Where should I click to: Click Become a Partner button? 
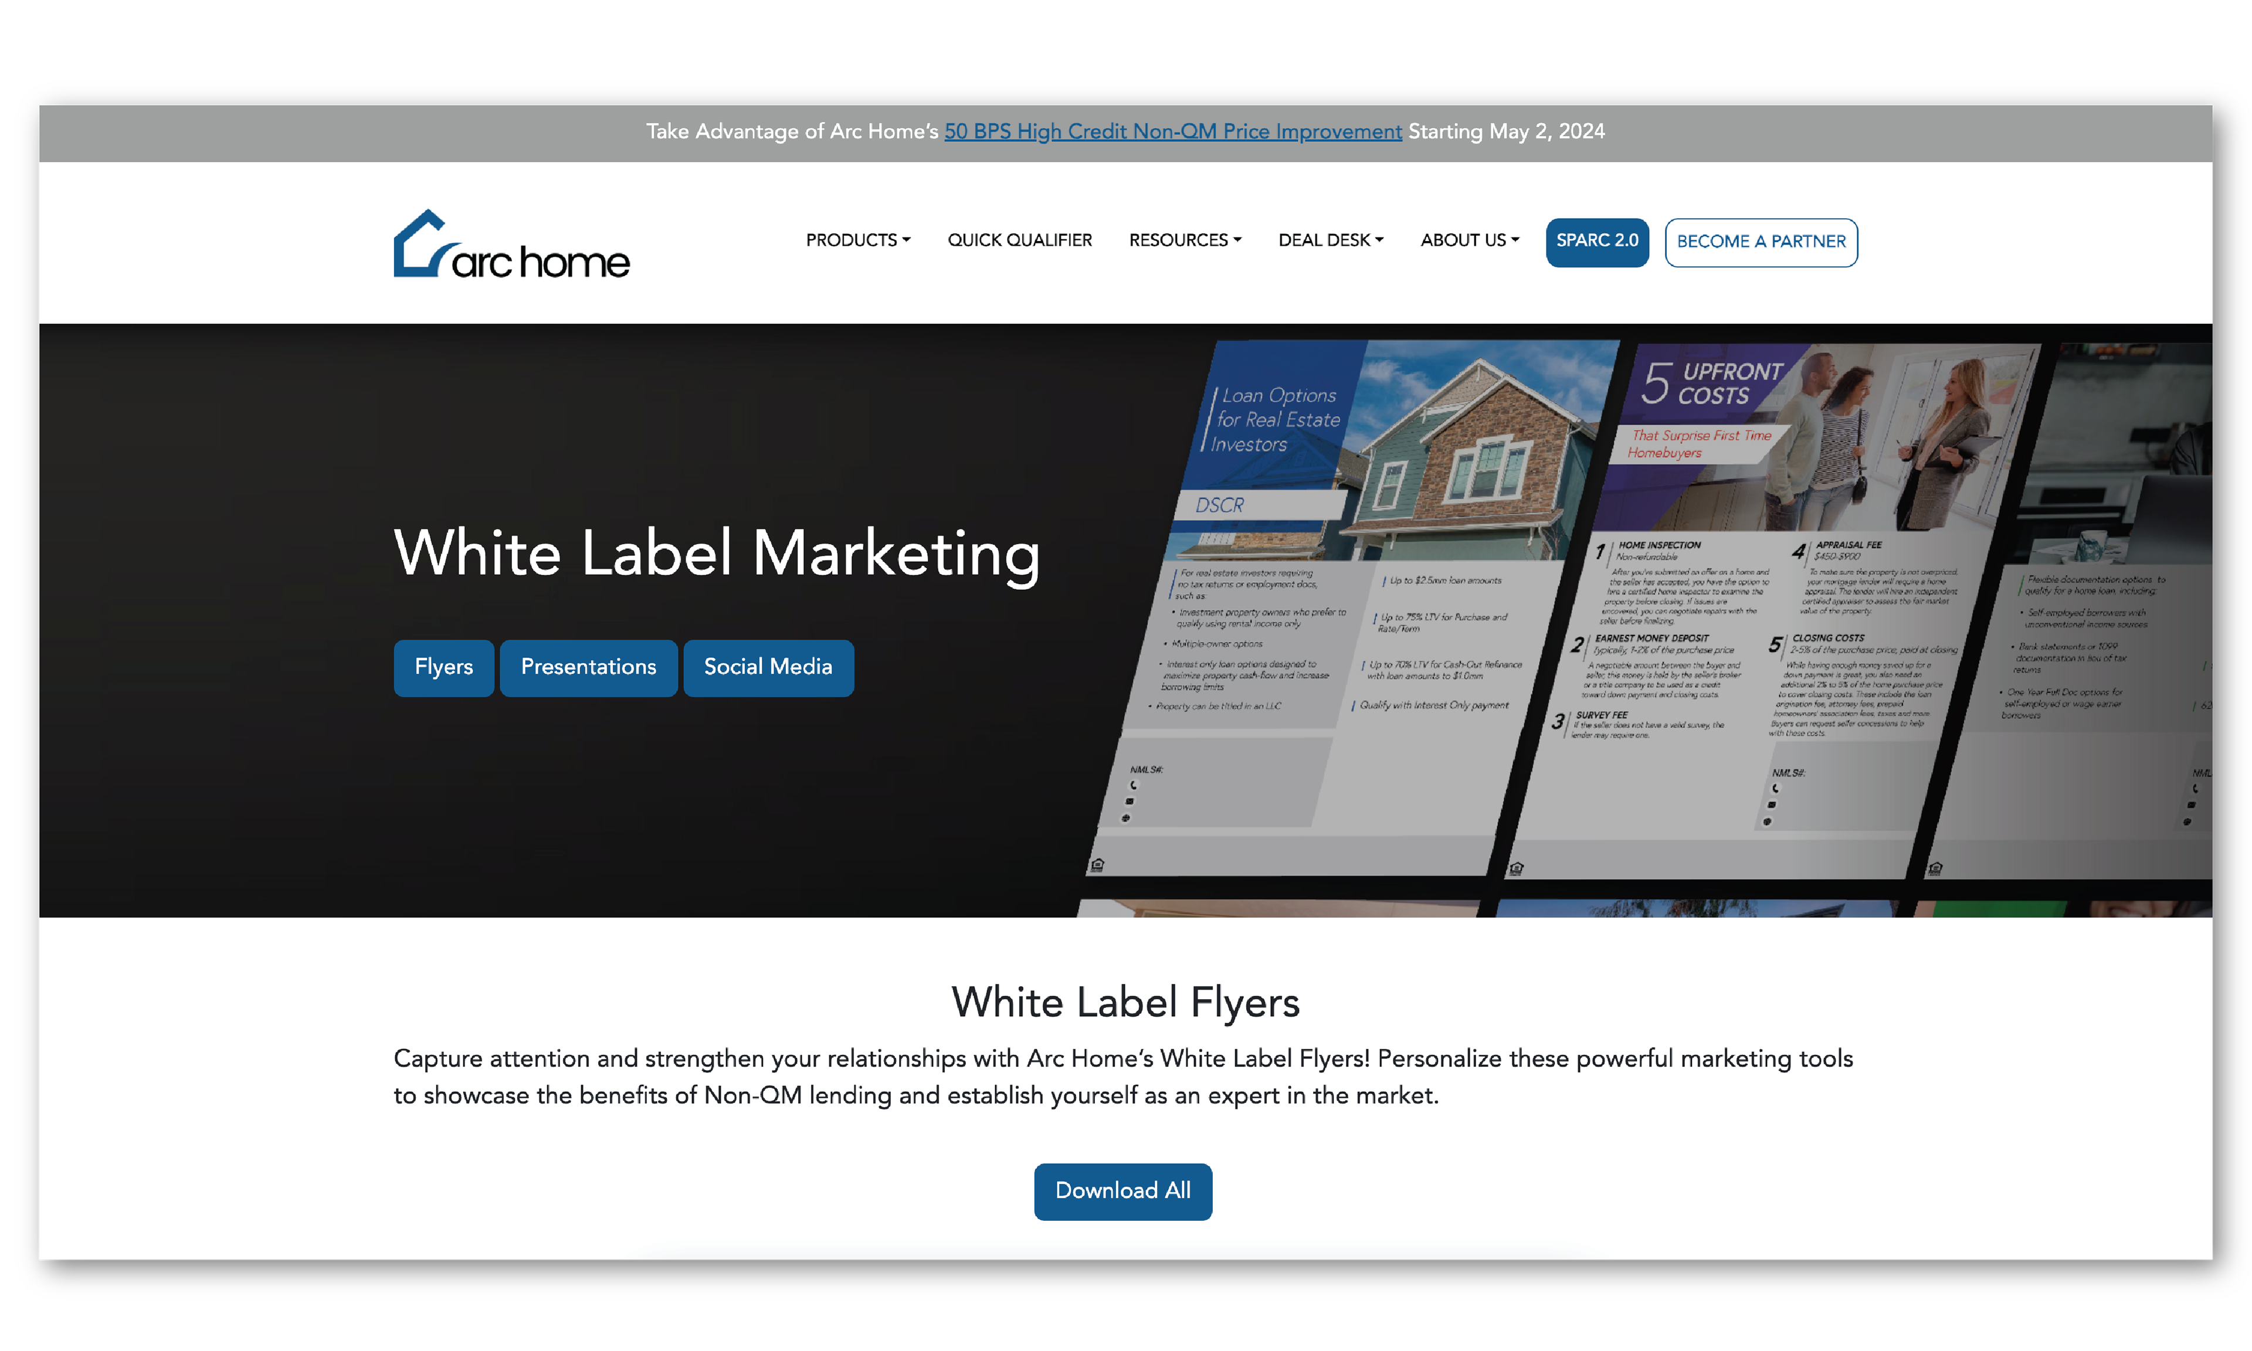(1761, 242)
